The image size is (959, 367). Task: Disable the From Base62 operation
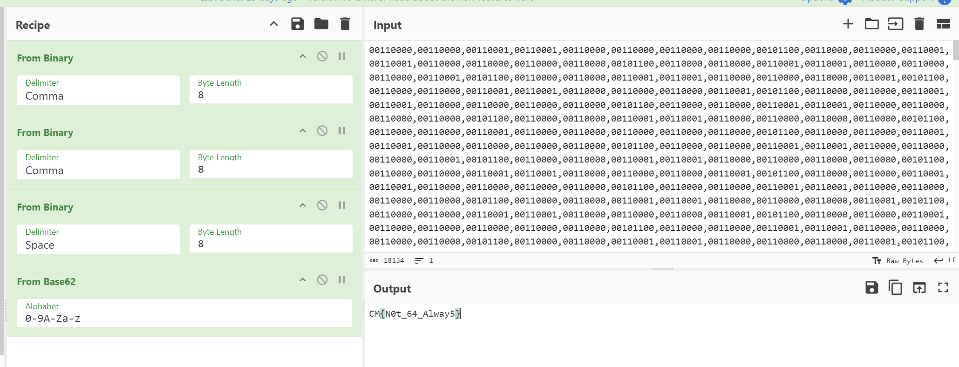click(322, 280)
